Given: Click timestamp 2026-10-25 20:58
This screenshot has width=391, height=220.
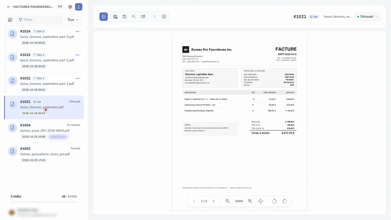Looking at the screenshot, I should [x=34, y=137].
